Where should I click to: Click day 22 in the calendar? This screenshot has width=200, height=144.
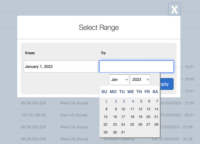point(105,125)
